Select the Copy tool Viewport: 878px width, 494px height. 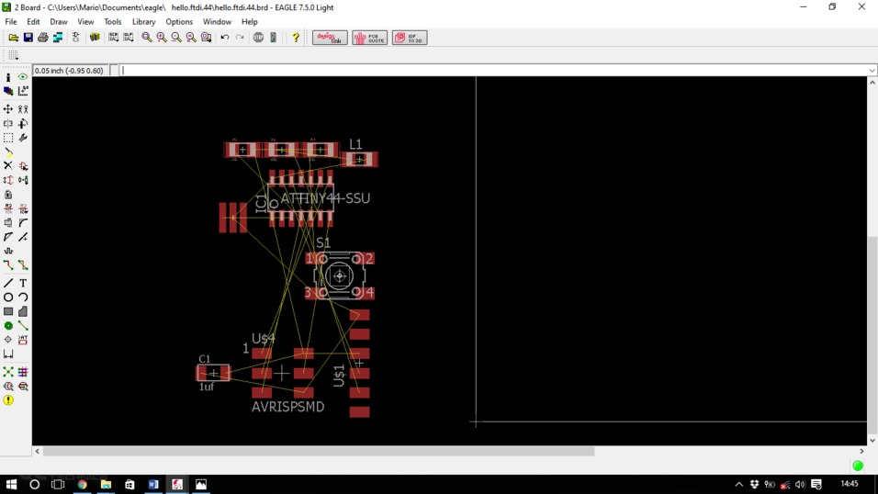click(23, 109)
